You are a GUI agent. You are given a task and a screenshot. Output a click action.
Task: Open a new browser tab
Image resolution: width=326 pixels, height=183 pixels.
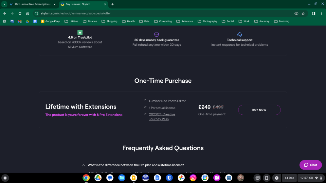tap(113, 4)
